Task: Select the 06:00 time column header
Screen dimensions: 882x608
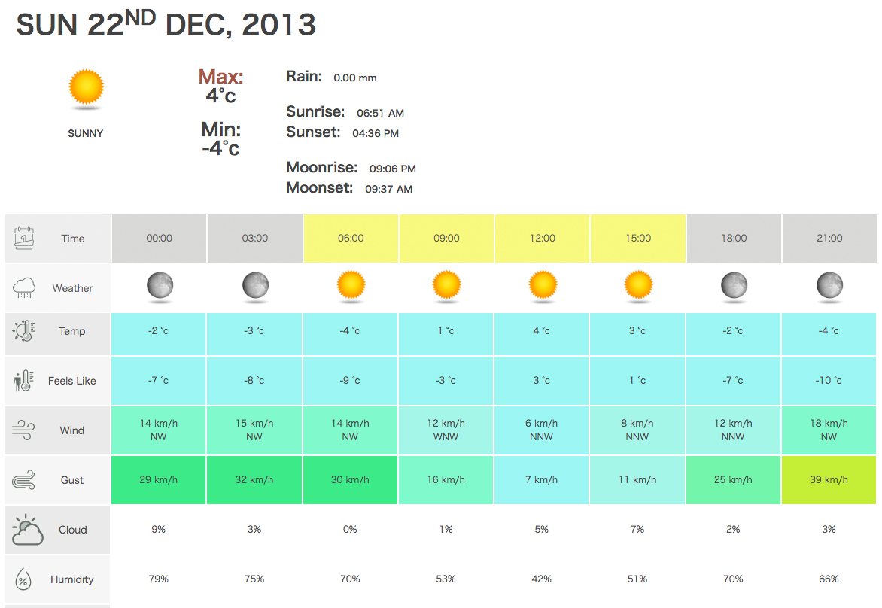Action: [351, 239]
